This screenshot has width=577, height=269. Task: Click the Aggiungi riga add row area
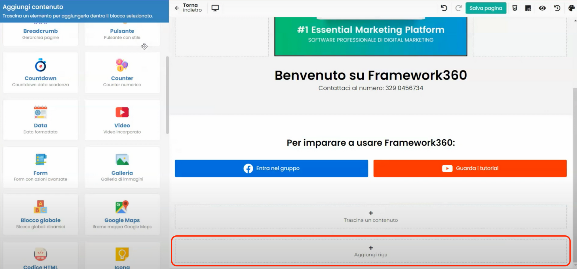[371, 251]
